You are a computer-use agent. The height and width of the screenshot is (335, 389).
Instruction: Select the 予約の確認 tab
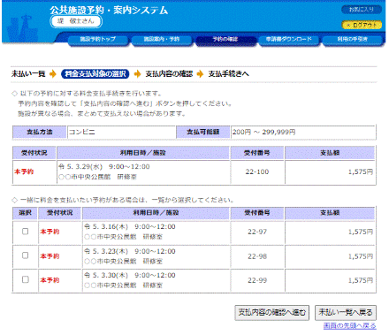225,40
